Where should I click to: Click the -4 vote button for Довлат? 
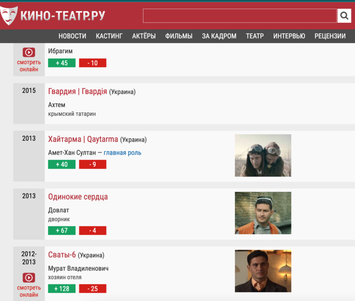(x=93, y=231)
